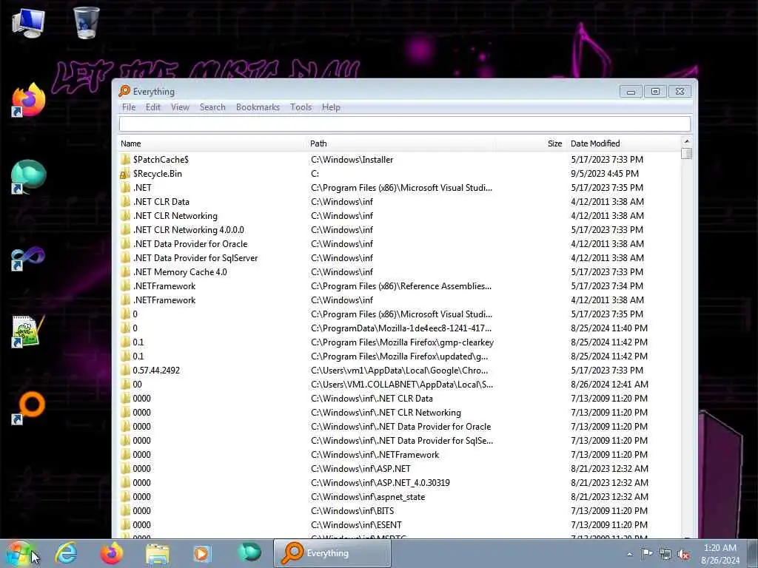Click the Everything taskbar button
Screen dimensions: 758x568
tap(332, 553)
